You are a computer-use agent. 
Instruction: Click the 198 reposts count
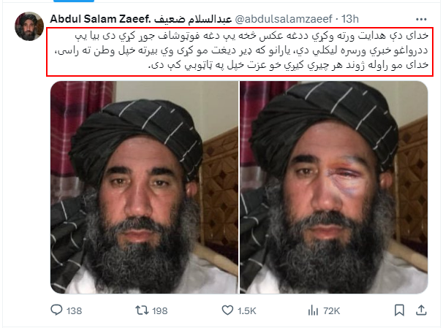(x=160, y=310)
